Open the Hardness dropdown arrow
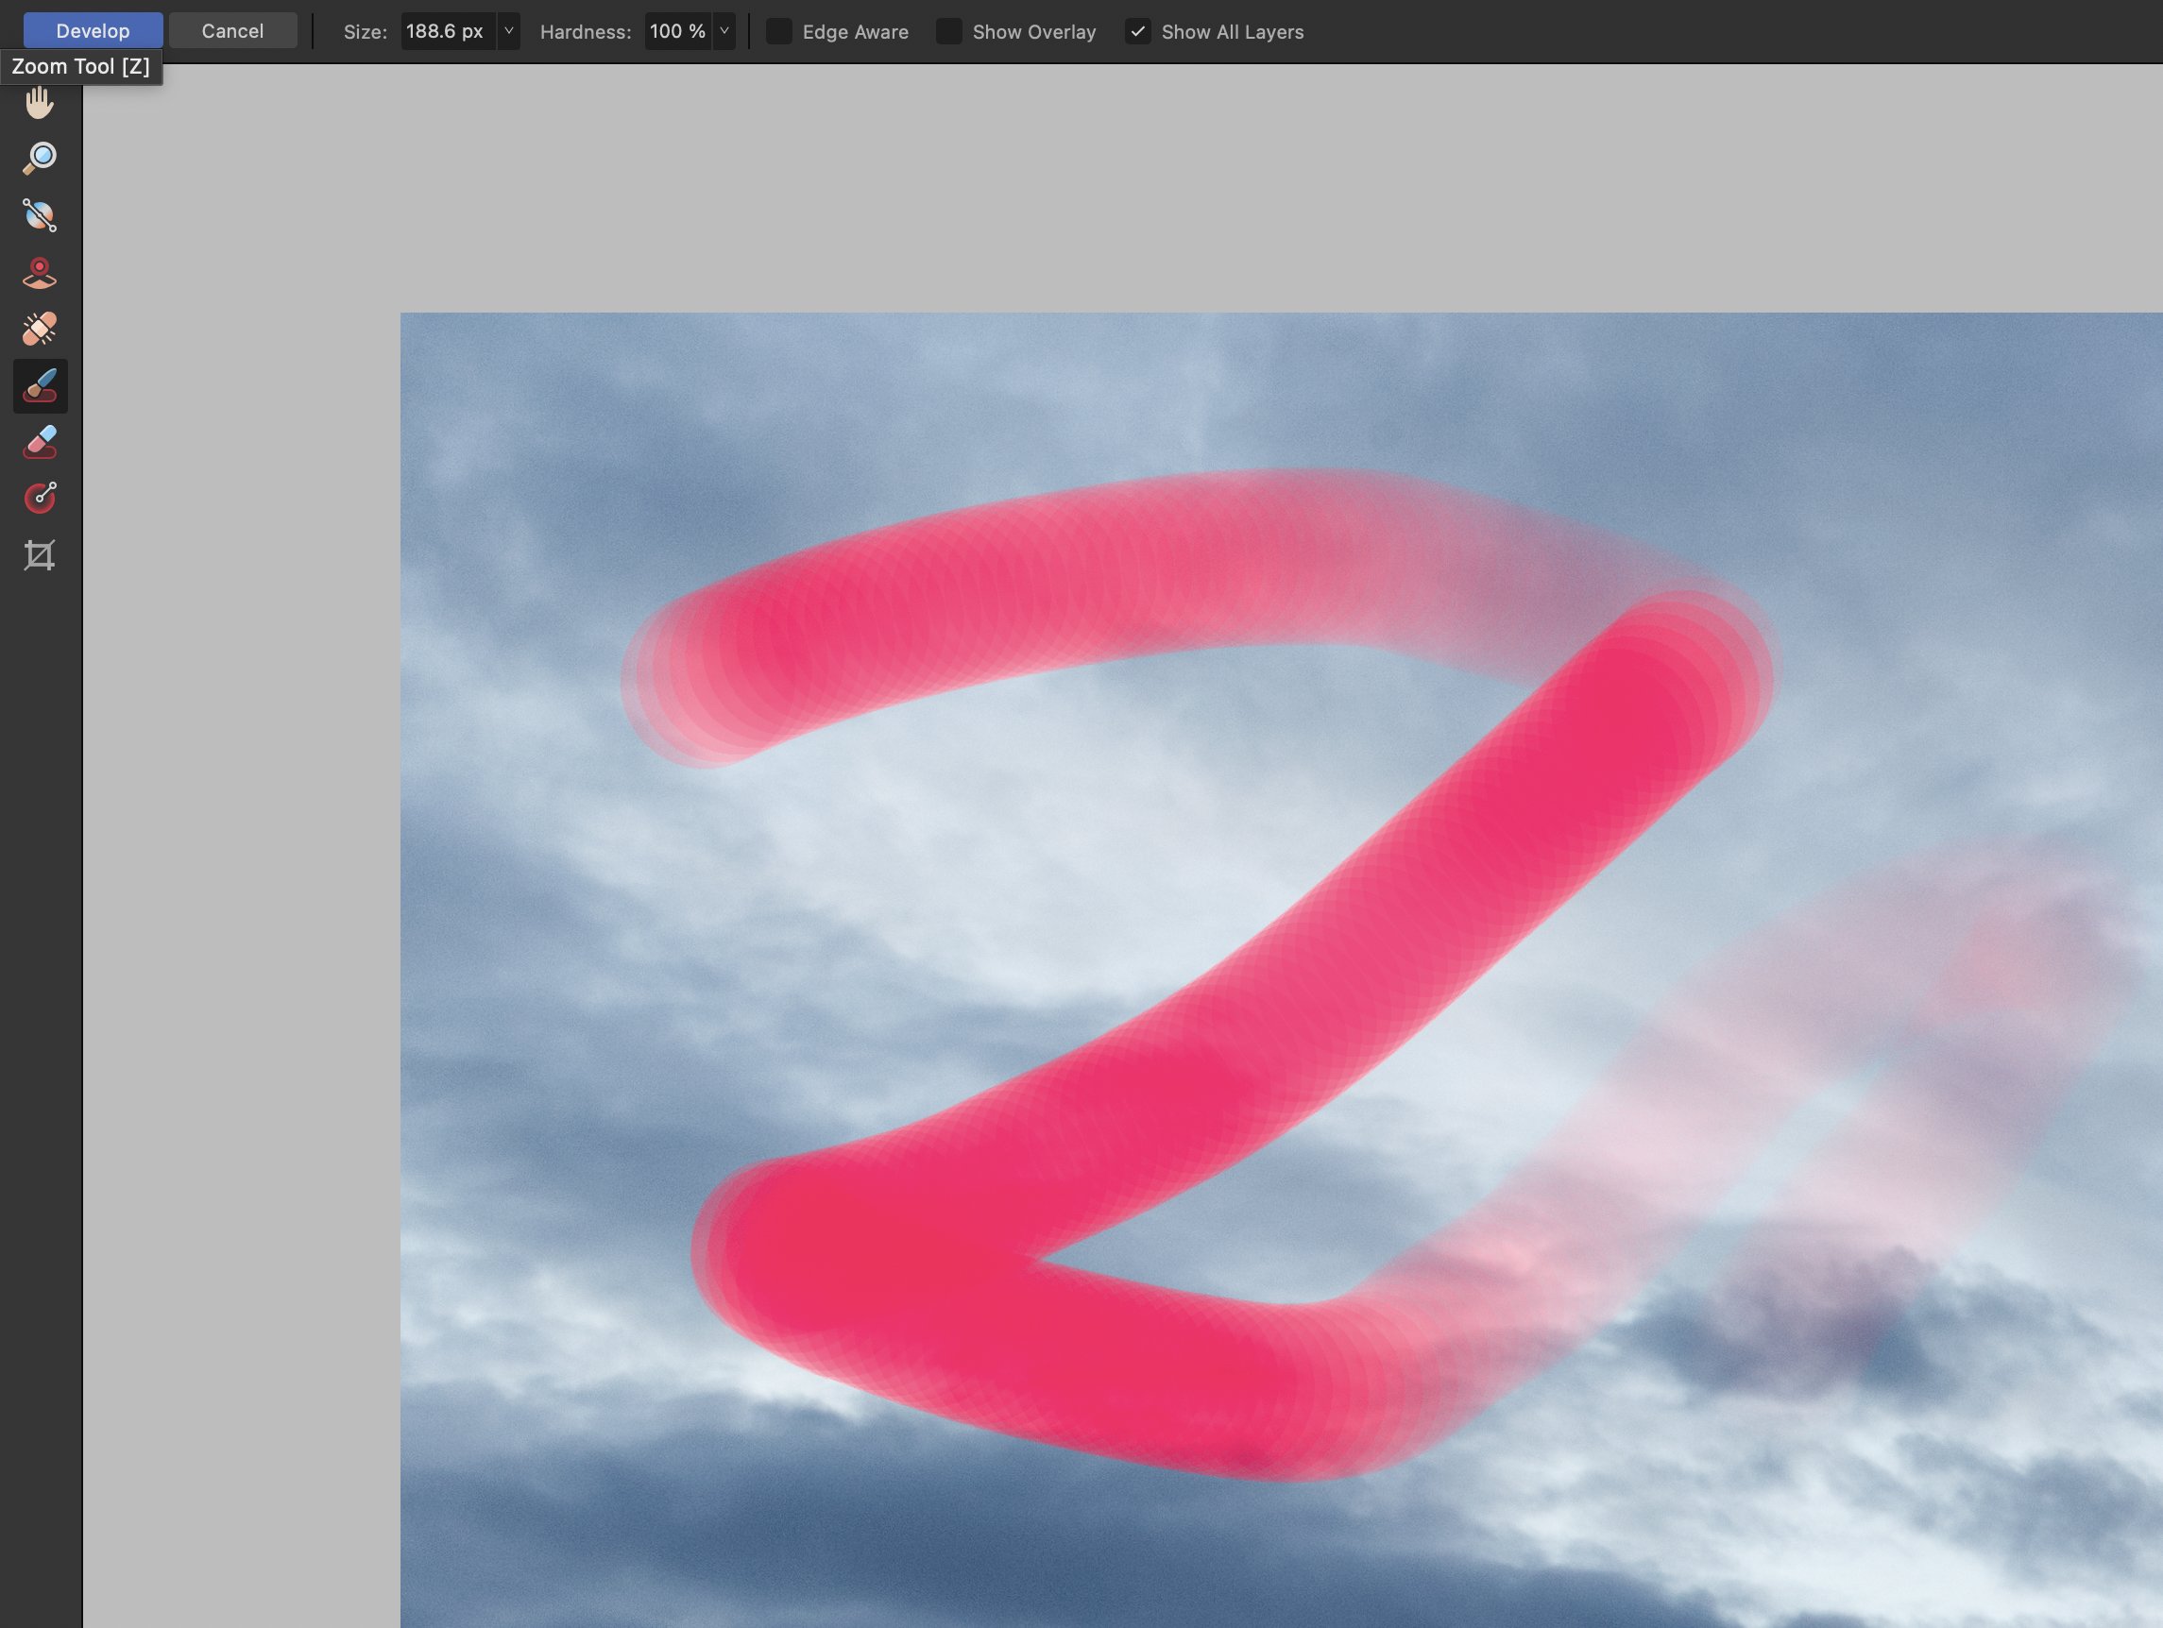 pos(724,31)
